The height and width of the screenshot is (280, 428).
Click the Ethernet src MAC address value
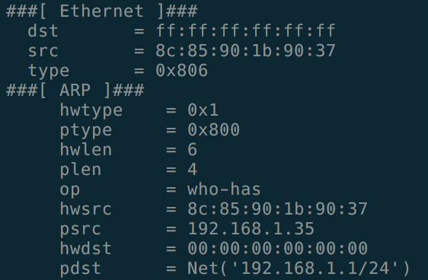[x=245, y=50]
